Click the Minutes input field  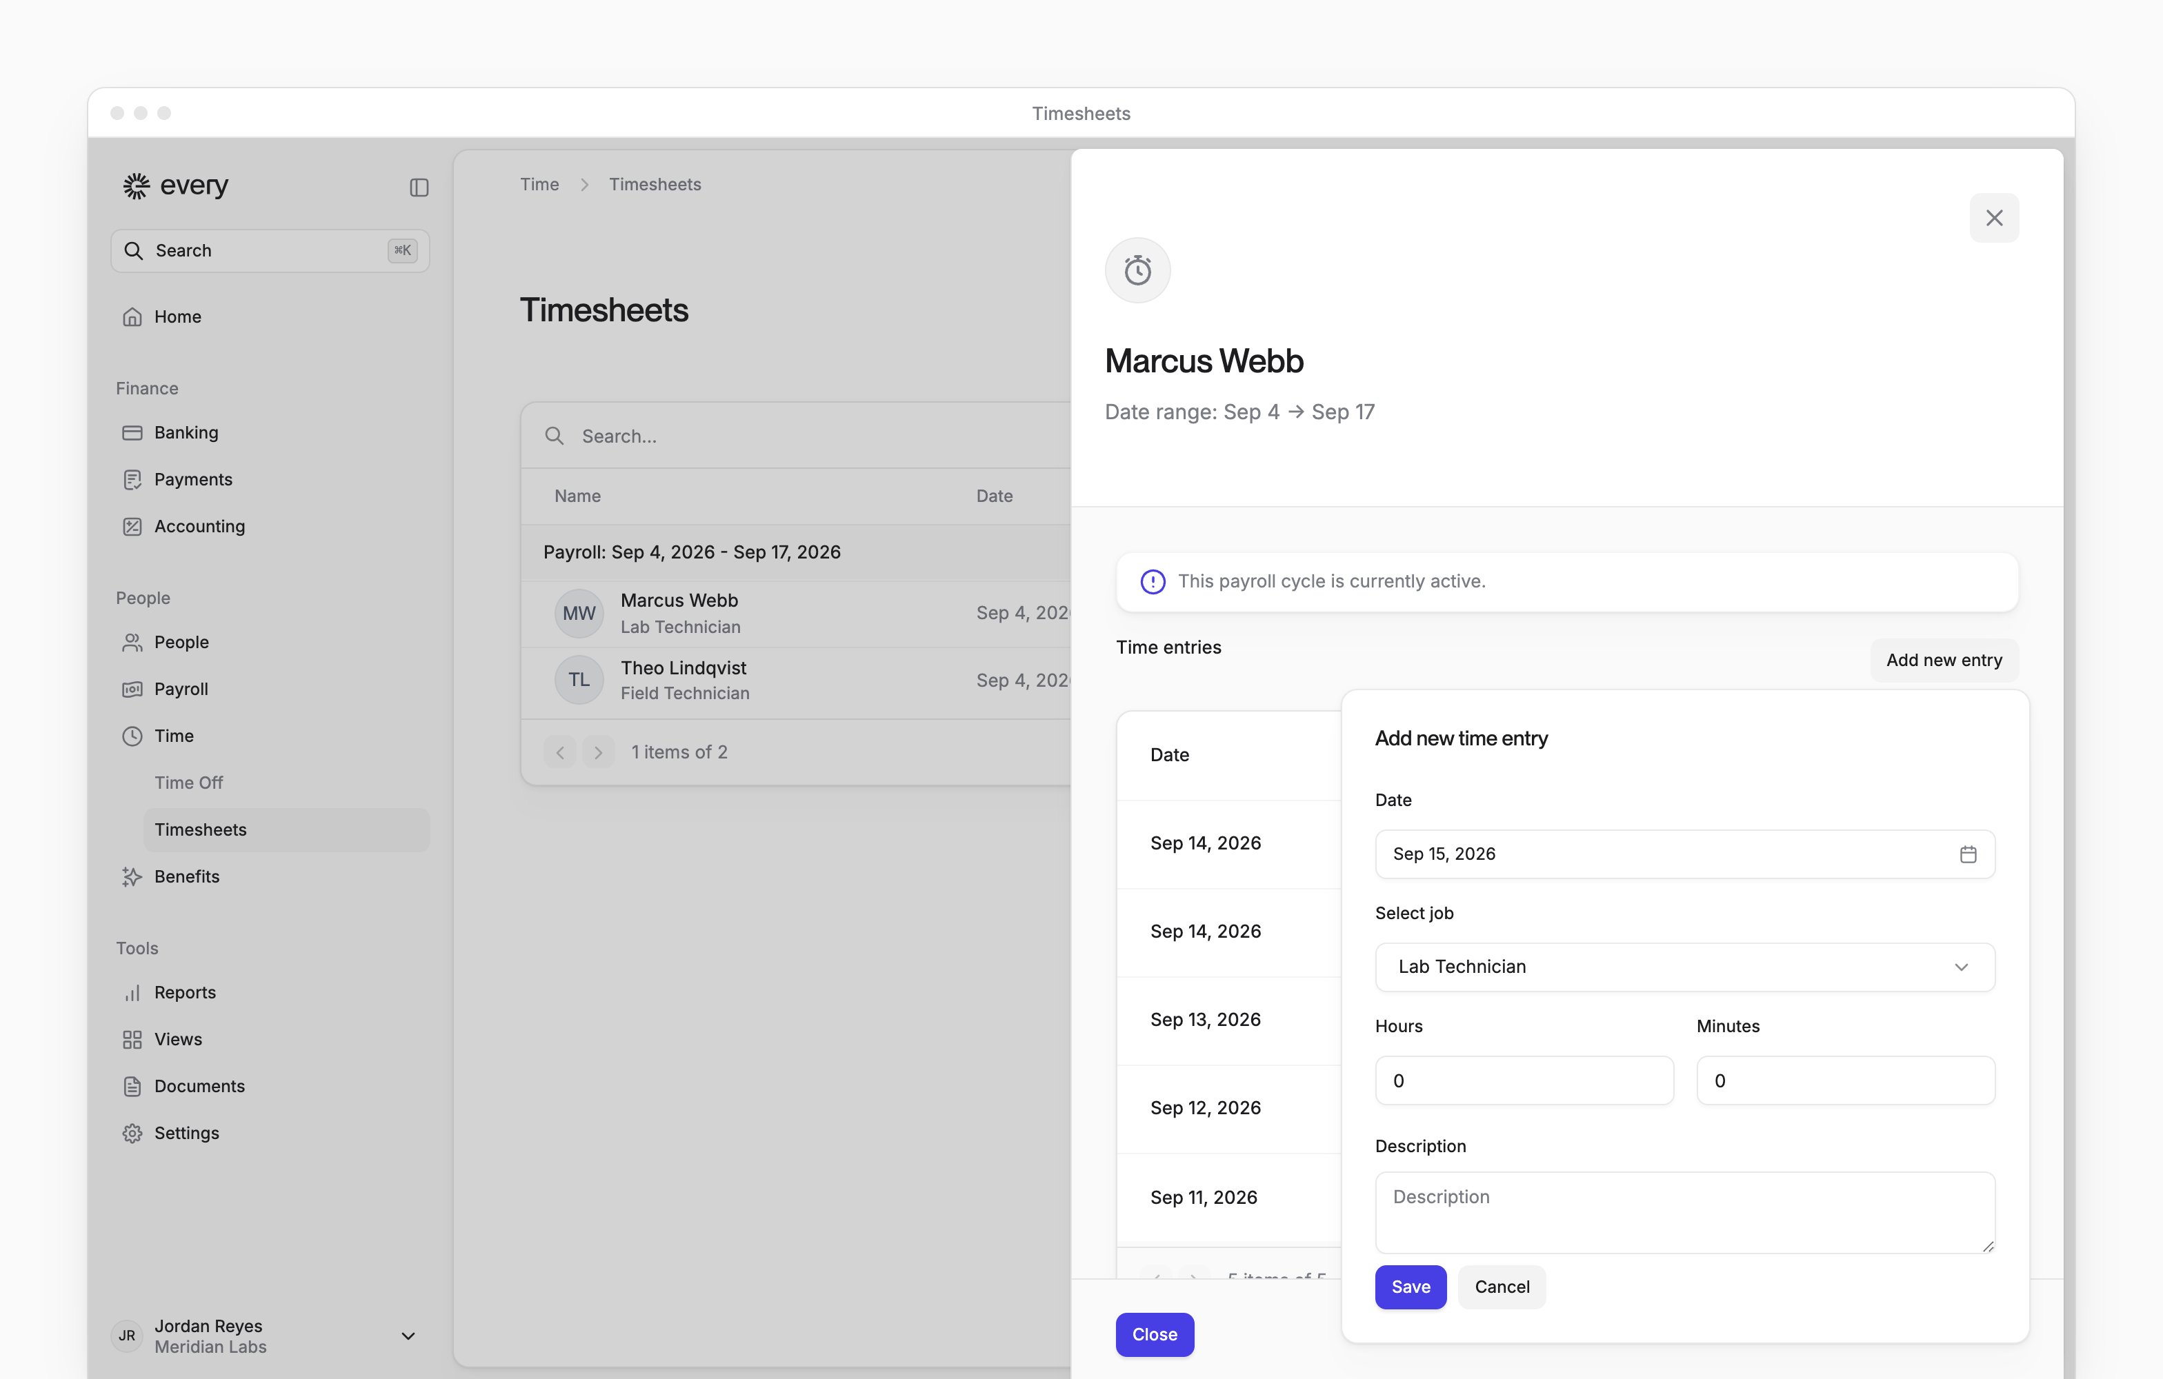(1845, 1080)
